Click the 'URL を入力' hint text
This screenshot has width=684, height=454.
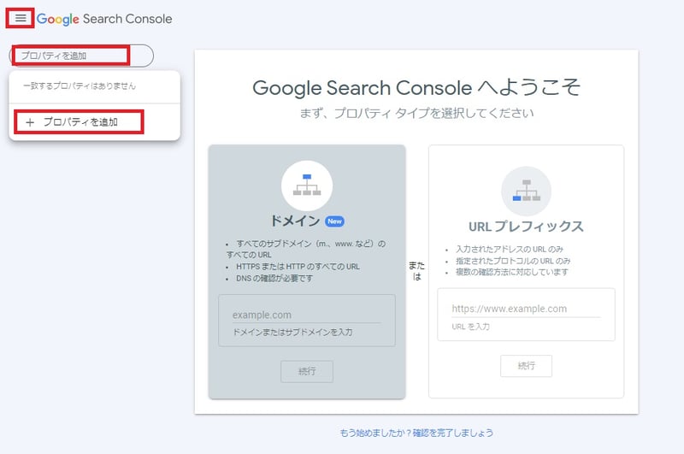coord(471,327)
